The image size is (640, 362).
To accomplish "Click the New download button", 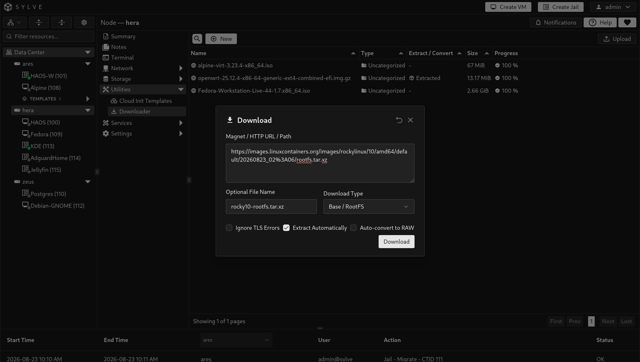I will [x=221, y=39].
